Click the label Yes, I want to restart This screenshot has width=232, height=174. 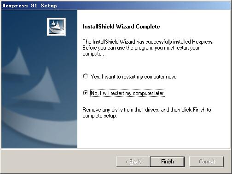click(133, 77)
